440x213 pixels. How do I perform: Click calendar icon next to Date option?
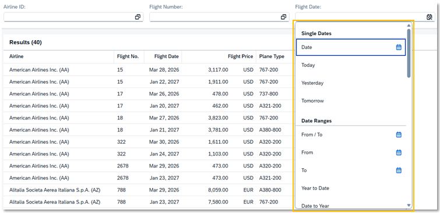click(x=399, y=47)
